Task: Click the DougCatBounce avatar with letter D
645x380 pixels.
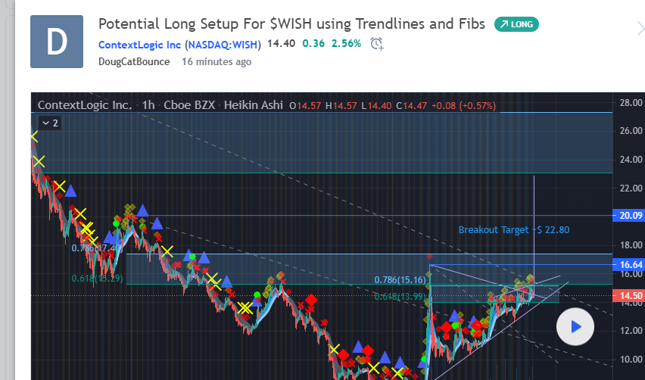Action: coord(57,42)
